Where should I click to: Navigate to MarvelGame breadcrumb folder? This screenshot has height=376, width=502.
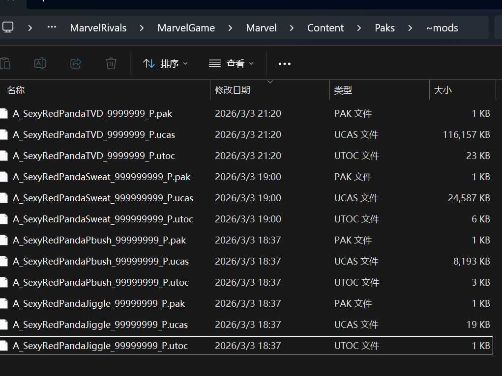[x=186, y=28]
